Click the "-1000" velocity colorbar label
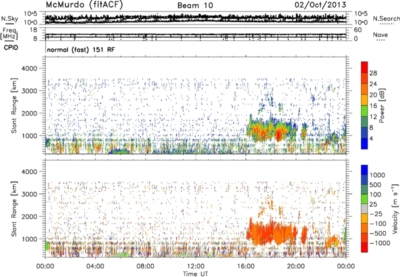This screenshot has height=277, width=400. 379,243
